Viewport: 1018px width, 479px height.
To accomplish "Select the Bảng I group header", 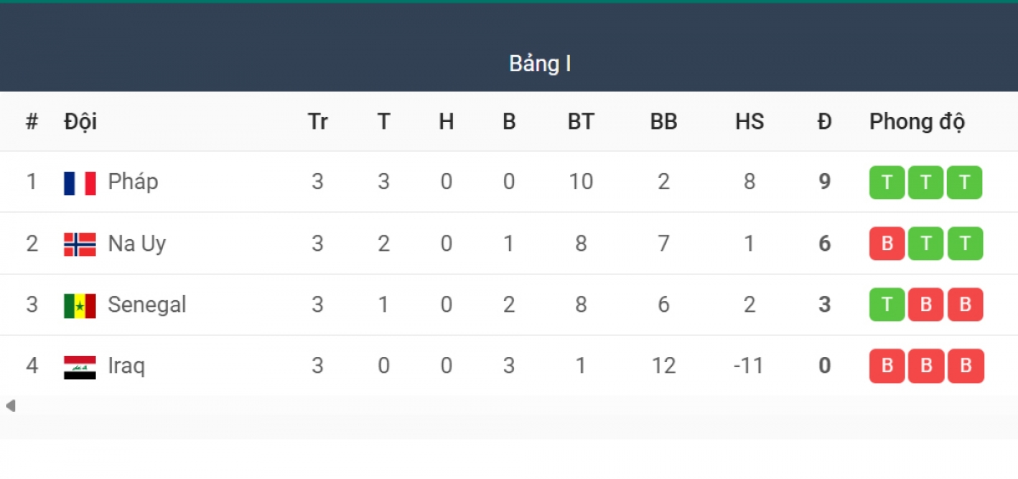I will 540,64.
